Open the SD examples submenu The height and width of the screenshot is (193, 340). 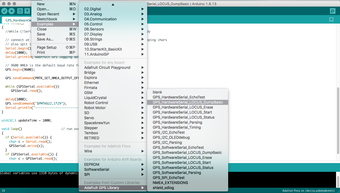[x=113, y=113]
